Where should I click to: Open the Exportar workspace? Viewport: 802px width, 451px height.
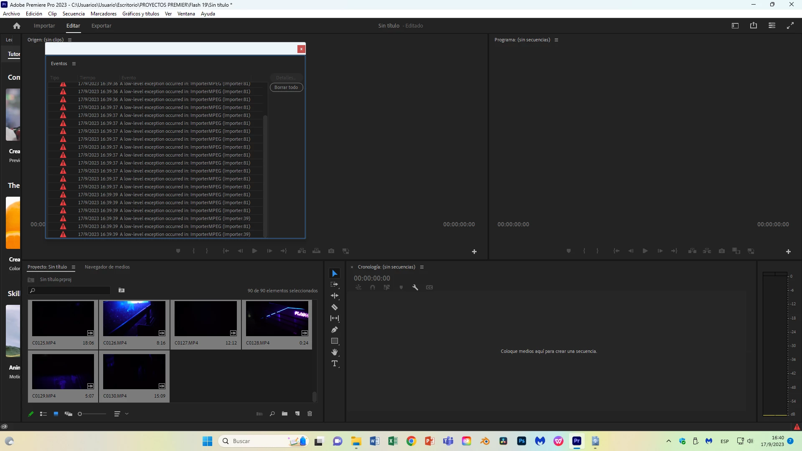(x=101, y=26)
